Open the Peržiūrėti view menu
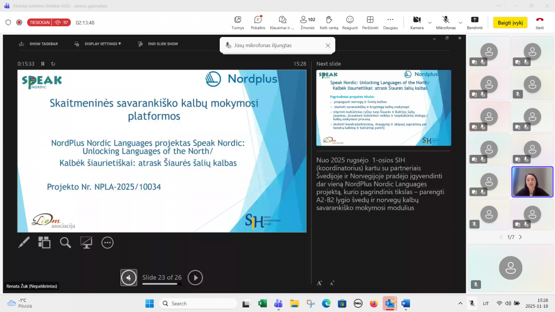 click(x=370, y=22)
